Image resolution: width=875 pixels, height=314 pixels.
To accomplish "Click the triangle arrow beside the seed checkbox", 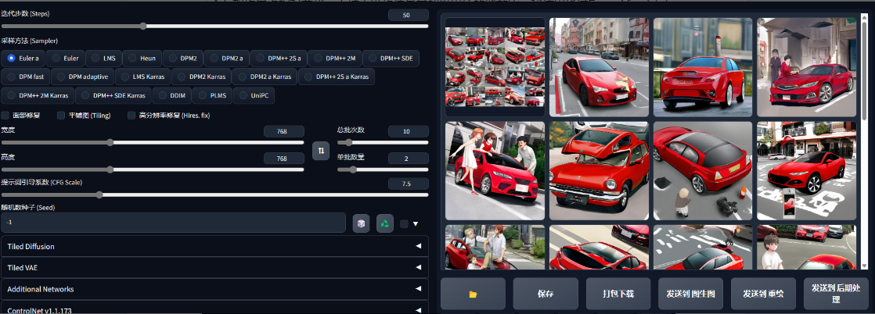I will pyautogui.click(x=416, y=224).
